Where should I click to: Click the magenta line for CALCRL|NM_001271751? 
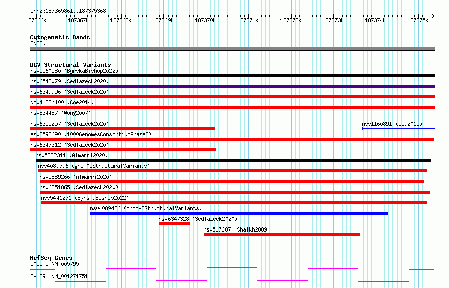232,281
